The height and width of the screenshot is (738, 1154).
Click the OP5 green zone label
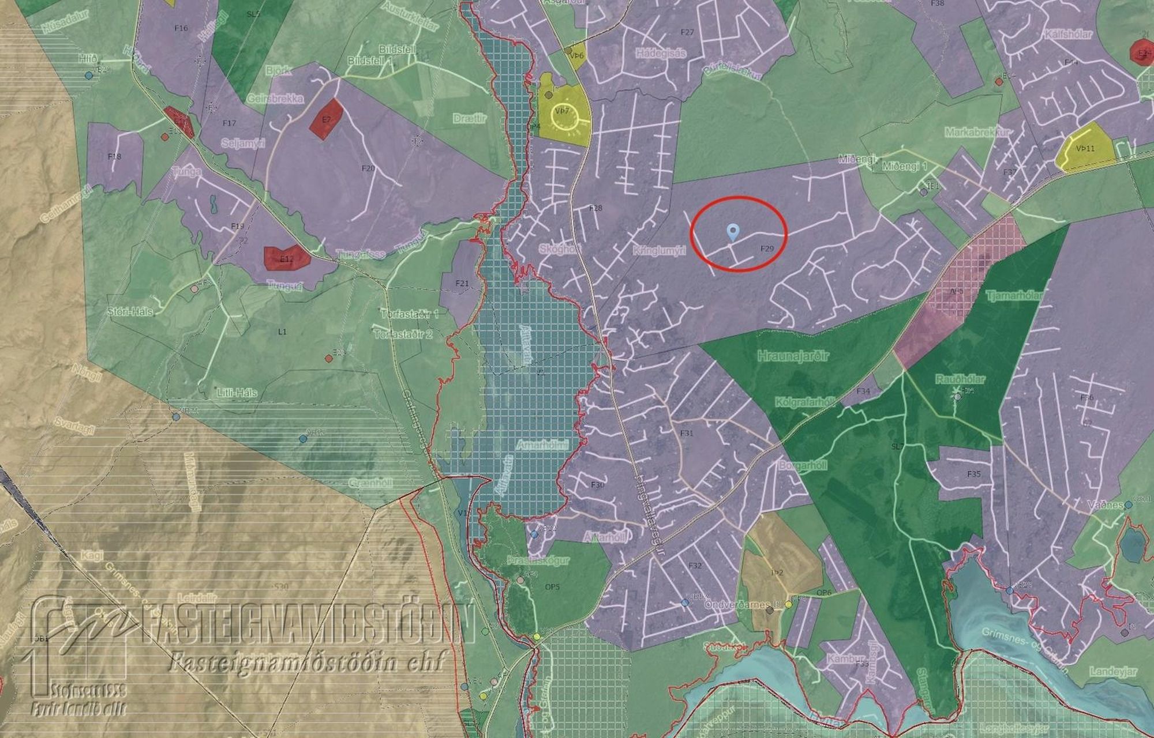(x=552, y=587)
